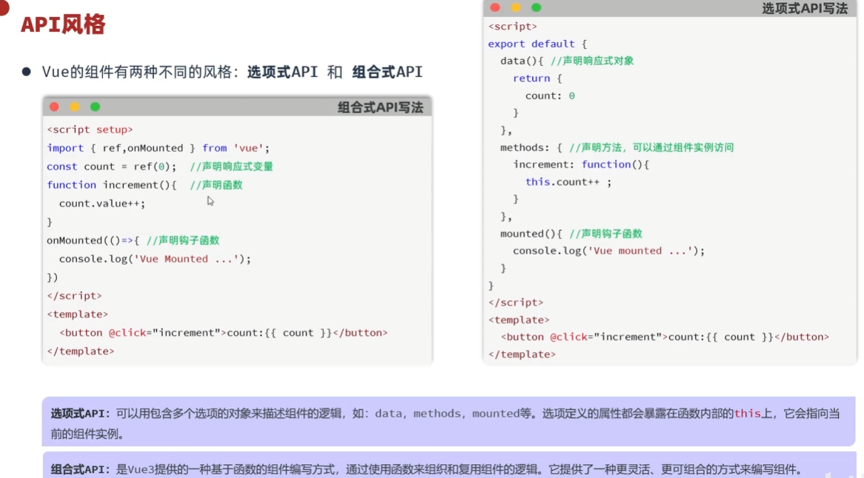The height and width of the screenshot is (478, 864).
Task: Click the bold text 组合式API in bullet
Action: [x=387, y=72]
